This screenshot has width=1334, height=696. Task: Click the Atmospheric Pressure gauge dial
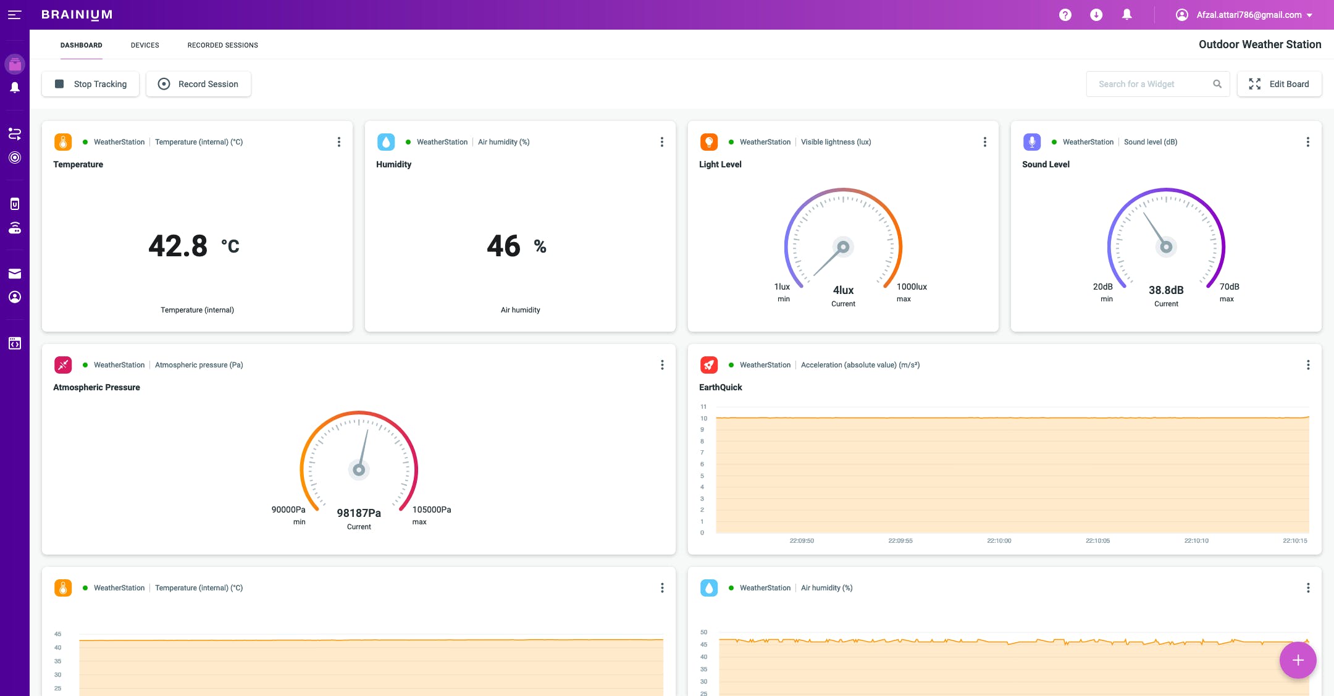[x=359, y=463]
